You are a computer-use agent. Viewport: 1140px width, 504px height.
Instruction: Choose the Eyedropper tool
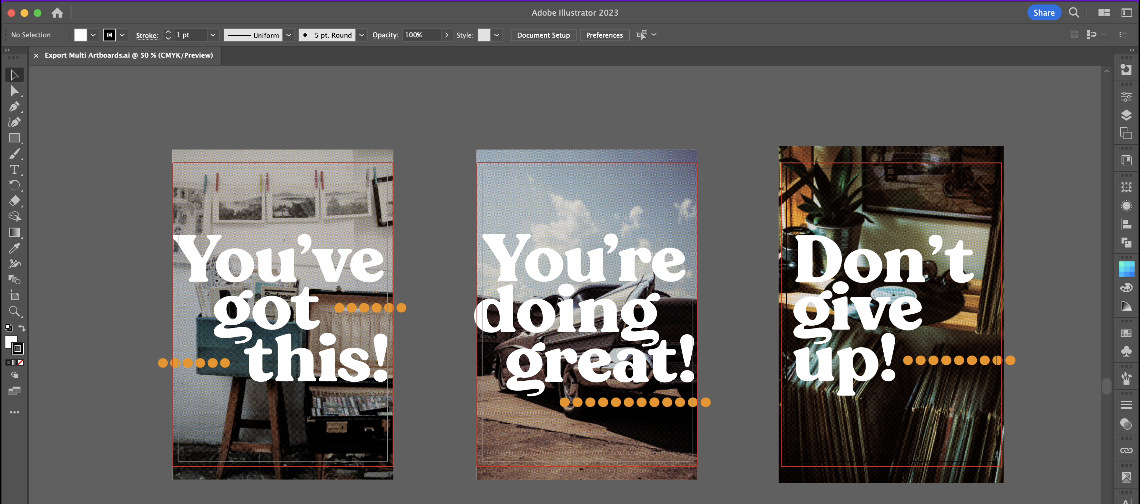click(x=14, y=248)
